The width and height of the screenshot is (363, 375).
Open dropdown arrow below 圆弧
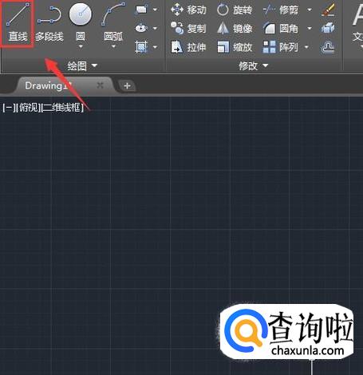click(113, 46)
